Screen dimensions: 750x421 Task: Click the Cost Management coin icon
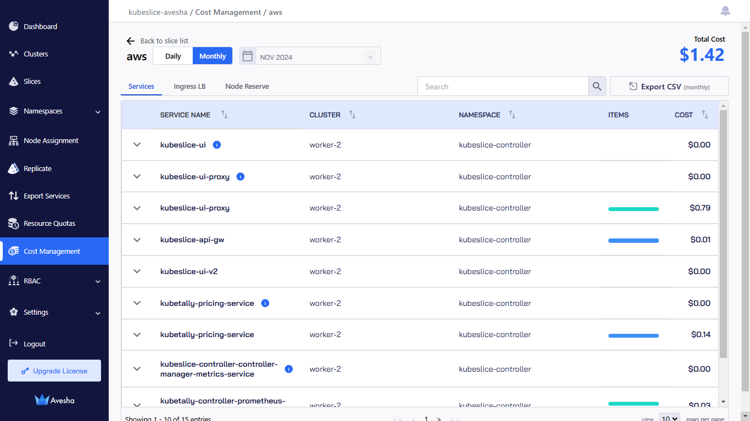(14, 251)
